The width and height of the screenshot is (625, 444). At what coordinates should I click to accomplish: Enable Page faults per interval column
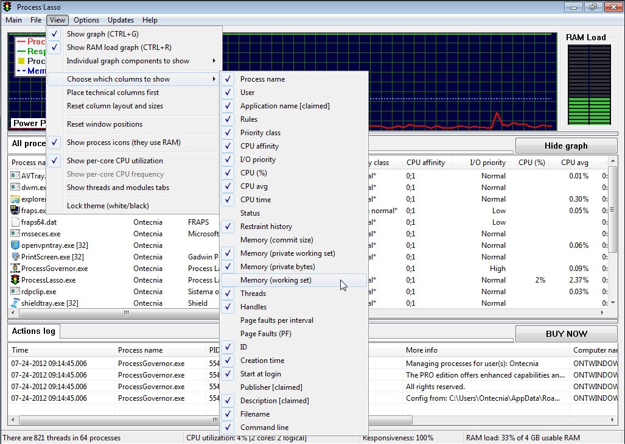(293, 320)
